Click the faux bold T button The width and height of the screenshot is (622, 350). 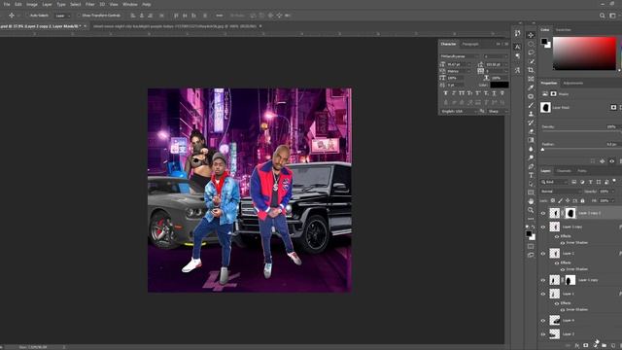coord(445,93)
